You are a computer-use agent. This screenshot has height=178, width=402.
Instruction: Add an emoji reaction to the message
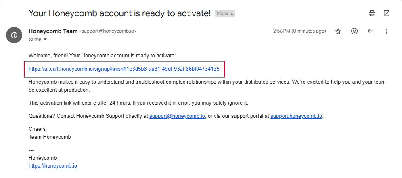point(354,31)
